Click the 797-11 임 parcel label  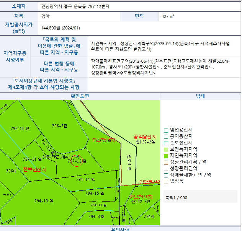coord(32,159)
